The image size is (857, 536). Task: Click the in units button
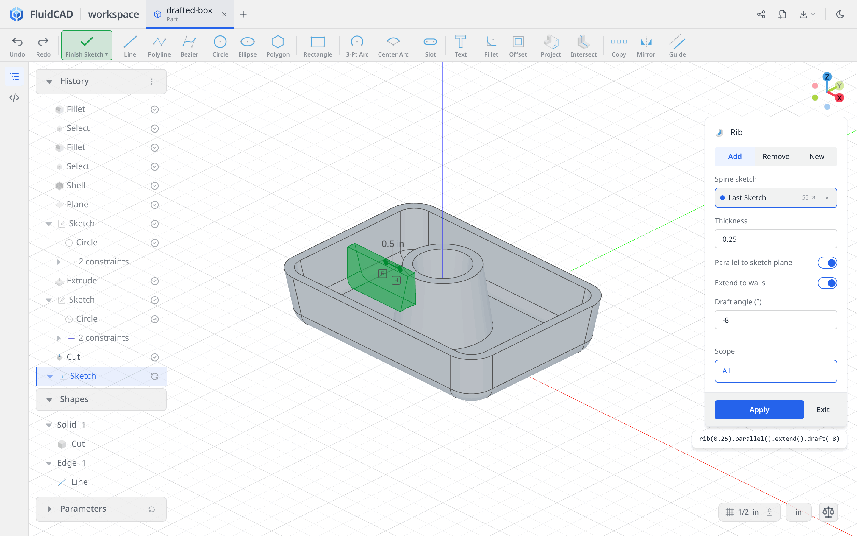tap(798, 512)
